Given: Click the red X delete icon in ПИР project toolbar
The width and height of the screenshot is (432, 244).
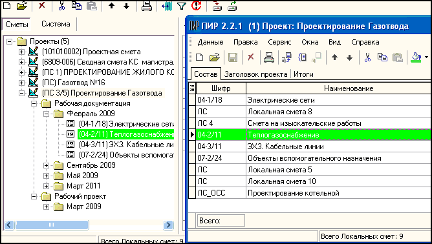Looking at the screenshot, I should (251, 57).
